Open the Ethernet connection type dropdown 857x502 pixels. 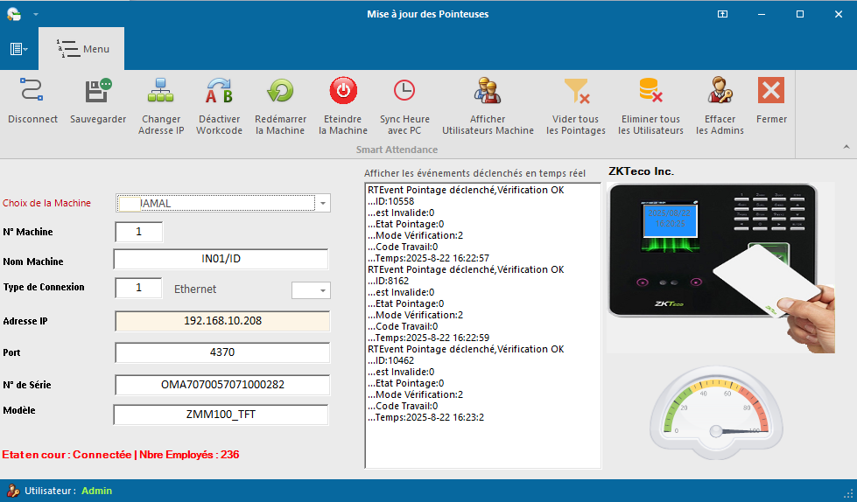322,289
